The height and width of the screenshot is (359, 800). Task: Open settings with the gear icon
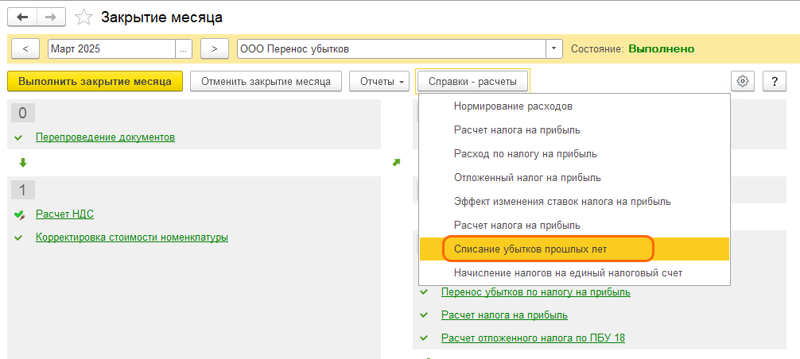743,81
